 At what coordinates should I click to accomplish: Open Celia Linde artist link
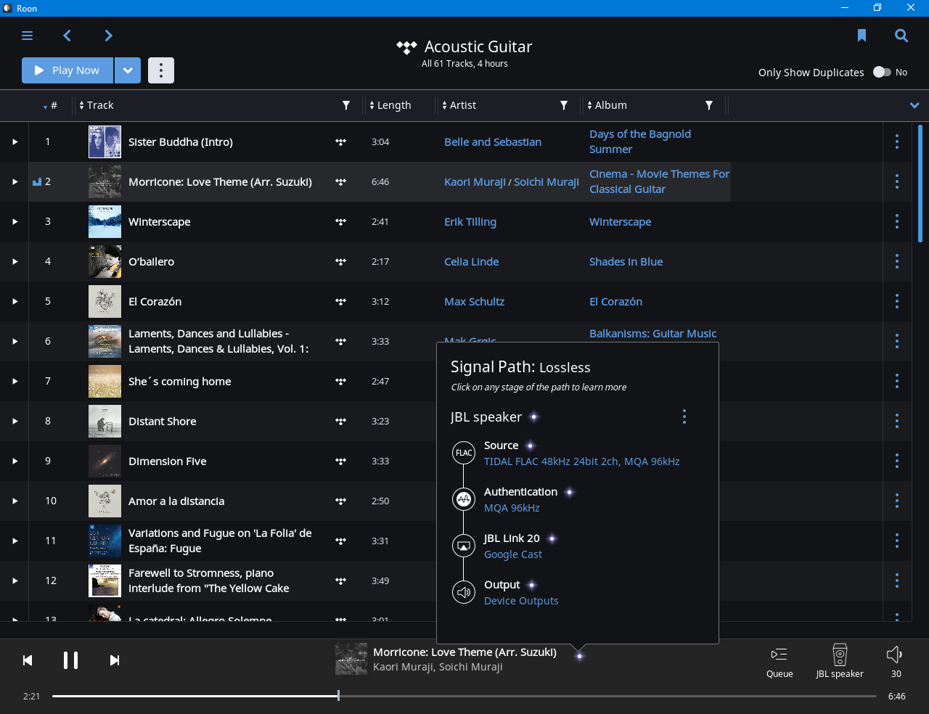pos(472,262)
